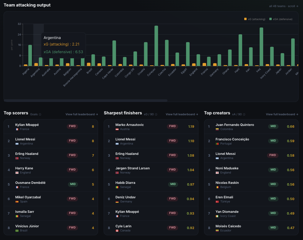Click Germany flag under Deniz Undav

pyautogui.click(x=117, y=202)
